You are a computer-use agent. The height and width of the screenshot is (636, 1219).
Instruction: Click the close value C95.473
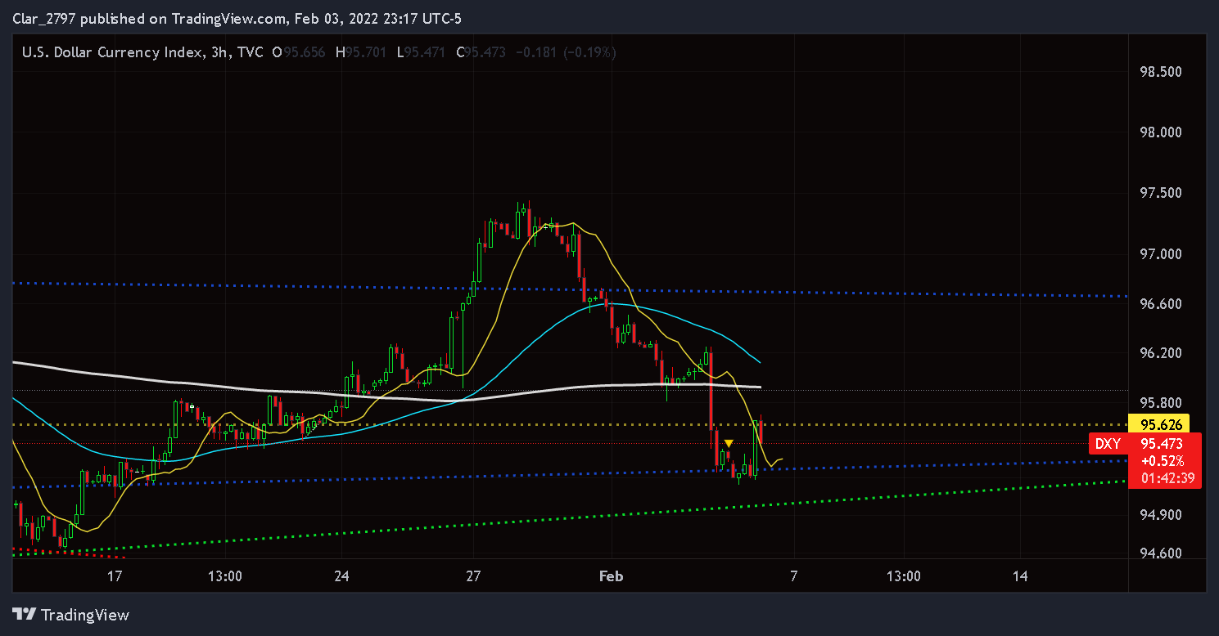click(481, 52)
